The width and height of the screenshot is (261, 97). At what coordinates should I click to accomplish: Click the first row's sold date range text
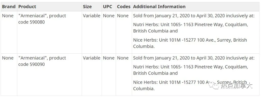194,16
